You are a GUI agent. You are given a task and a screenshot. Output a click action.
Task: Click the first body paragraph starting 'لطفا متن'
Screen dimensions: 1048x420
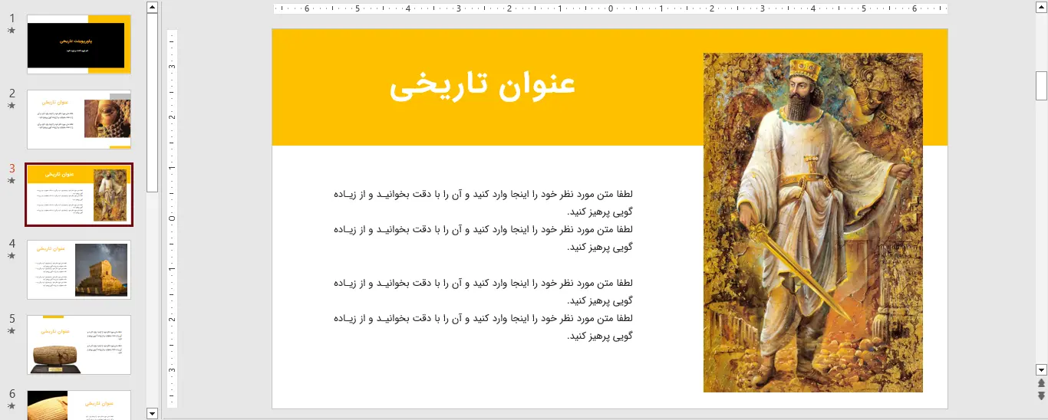click(483, 203)
